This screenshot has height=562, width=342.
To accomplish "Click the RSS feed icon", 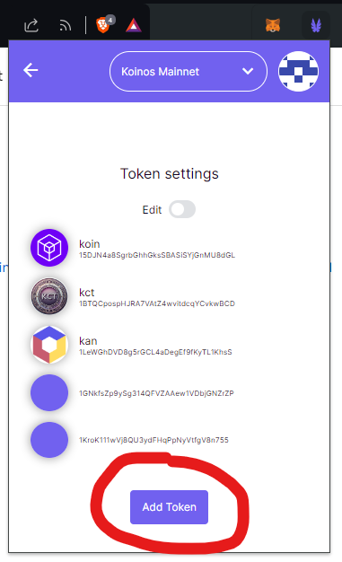I will pyautogui.click(x=66, y=26).
